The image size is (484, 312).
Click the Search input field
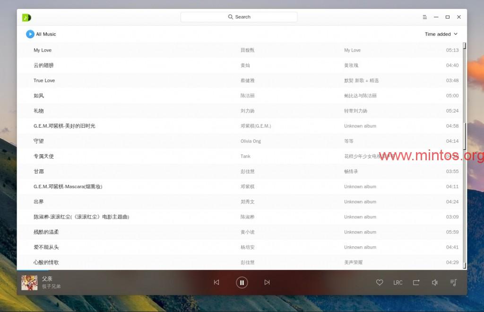(239, 17)
